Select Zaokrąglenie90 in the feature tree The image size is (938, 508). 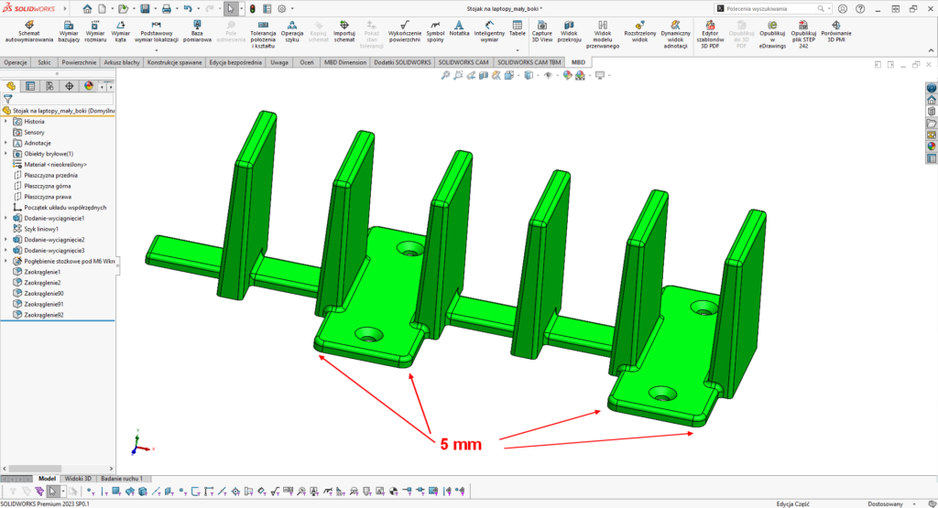(x=43, y=293)
